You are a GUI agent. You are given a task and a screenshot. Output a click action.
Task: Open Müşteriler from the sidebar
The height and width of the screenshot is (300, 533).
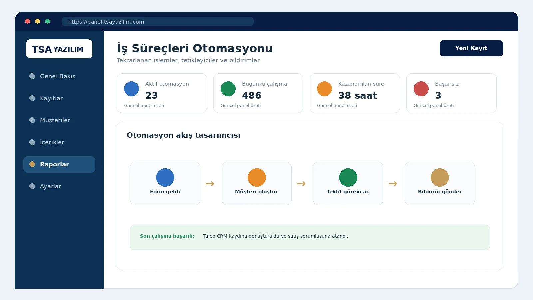59,120
